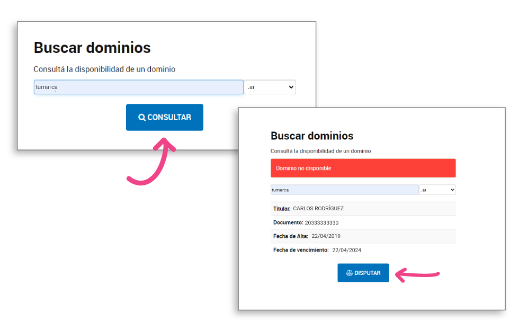The height and width of the screenshot is (330, 519).
Task: Select the Documento label
Action: (288, 222)
